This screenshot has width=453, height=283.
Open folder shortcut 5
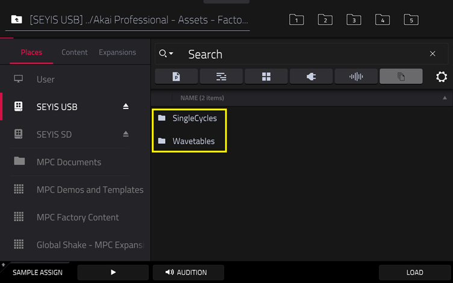411,20
